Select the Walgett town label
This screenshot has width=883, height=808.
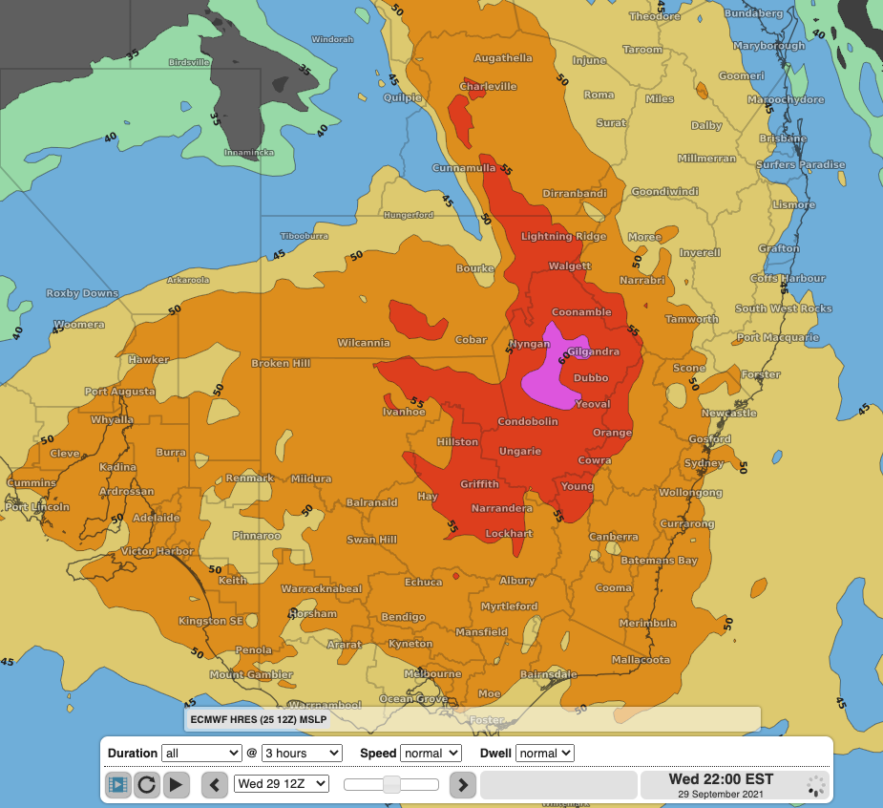570,266
